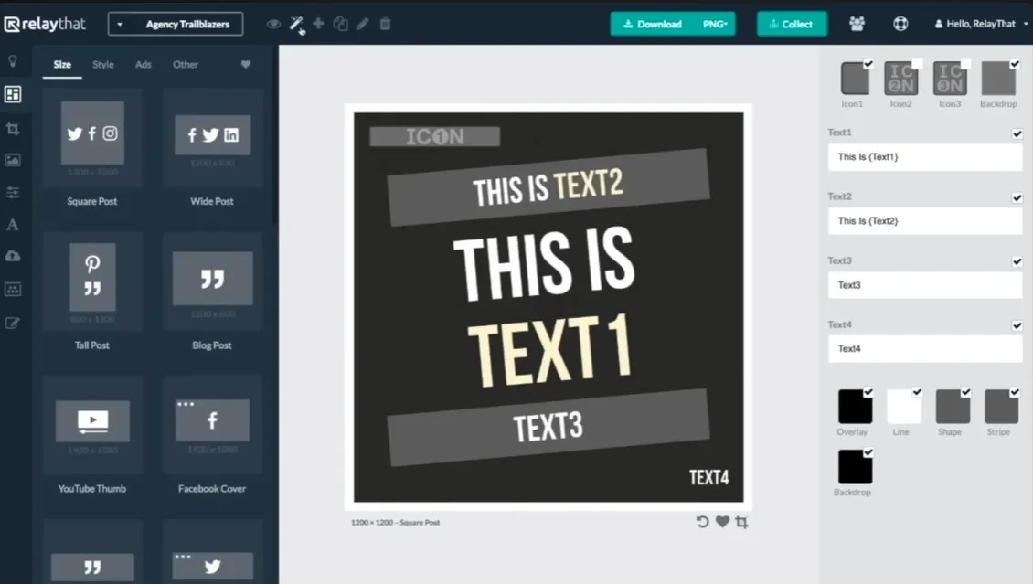Screen dimensions: 1033x584
Task: Toggle the top Backdrop image checkbox
Action: pos(1015,64)
